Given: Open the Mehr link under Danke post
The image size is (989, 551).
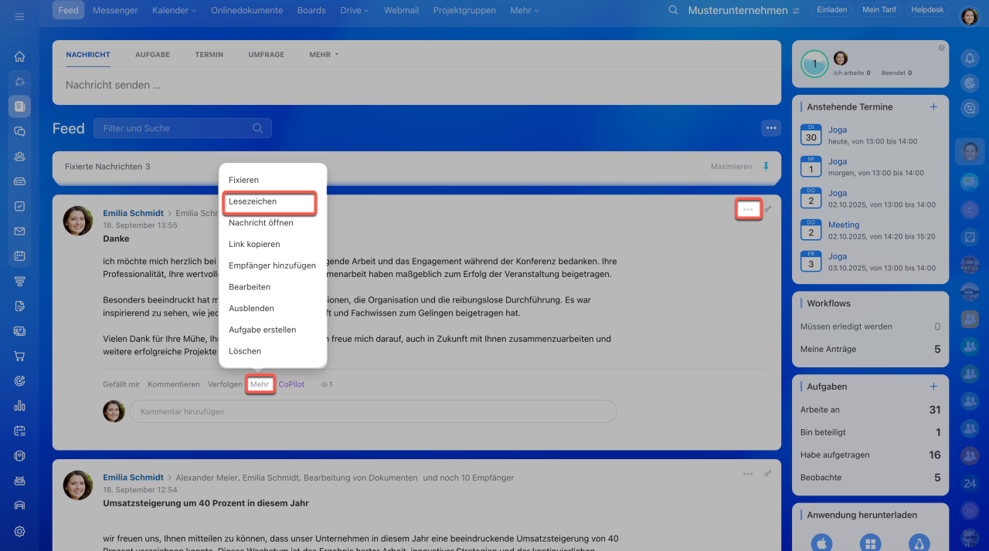Looking at the screenshot, I should click(260, 384).
